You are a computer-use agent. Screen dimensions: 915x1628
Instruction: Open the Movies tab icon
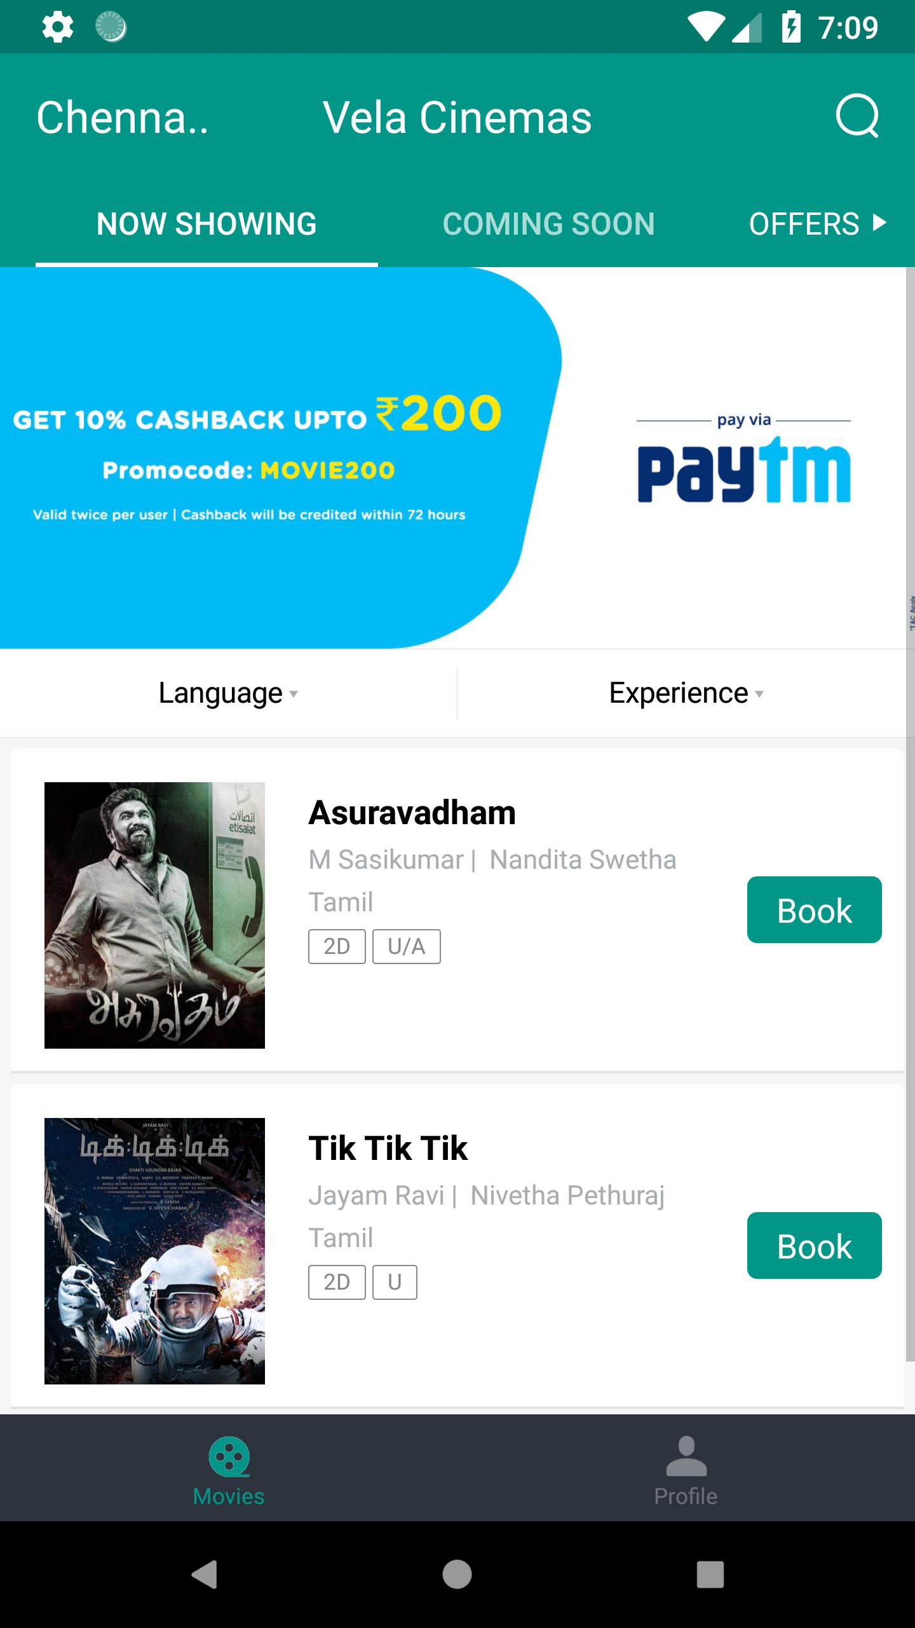[229, 1456]
